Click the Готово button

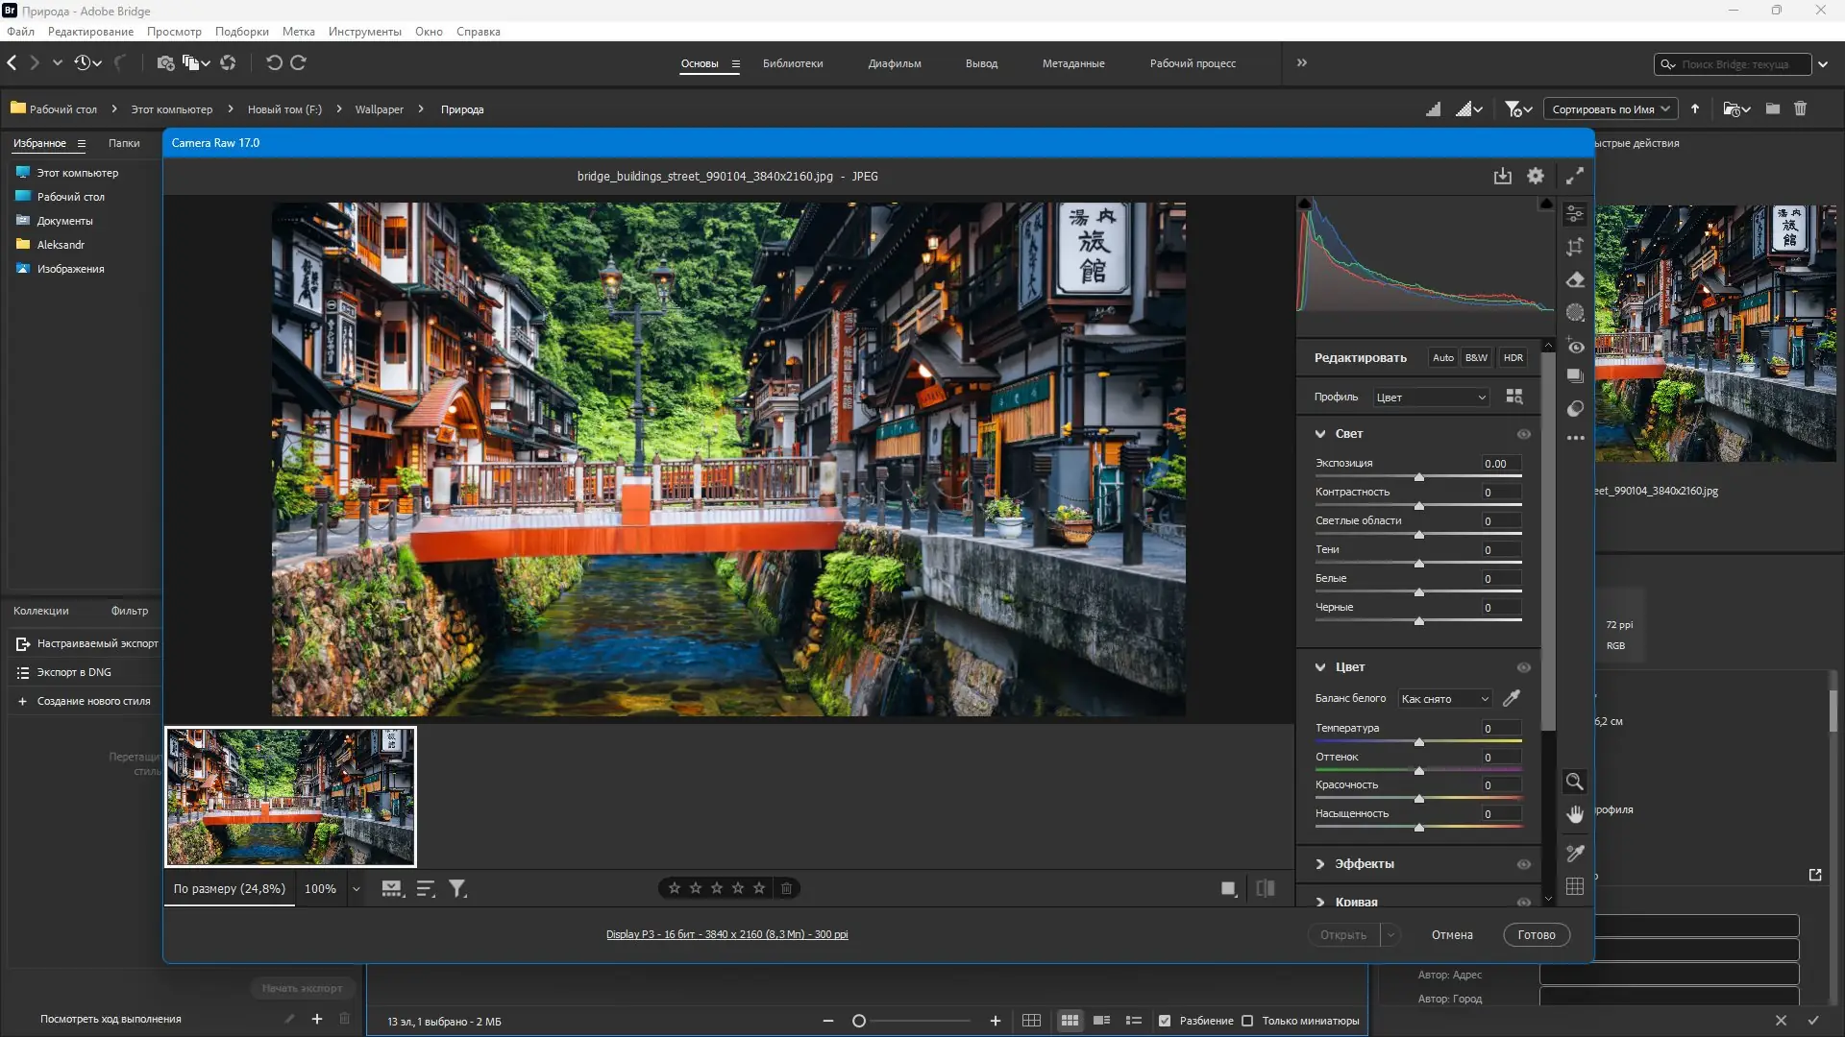click(1537, 934)
